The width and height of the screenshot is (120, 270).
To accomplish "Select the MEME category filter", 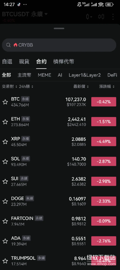I will click(45, 75).
